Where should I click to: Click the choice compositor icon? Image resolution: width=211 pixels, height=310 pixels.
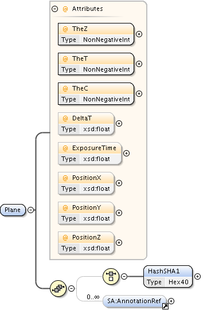[x=111, y=276]
